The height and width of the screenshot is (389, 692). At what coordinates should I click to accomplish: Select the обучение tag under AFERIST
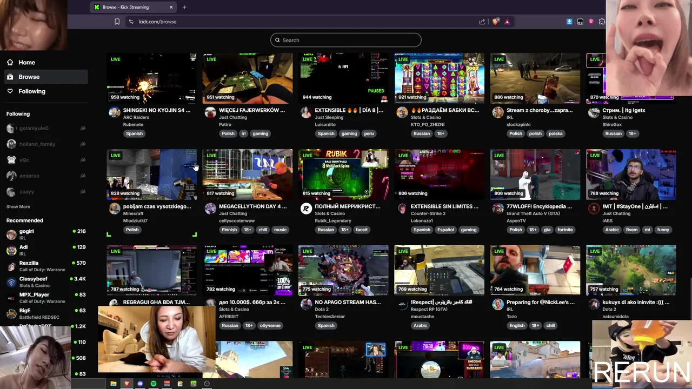tap(270, 326)
